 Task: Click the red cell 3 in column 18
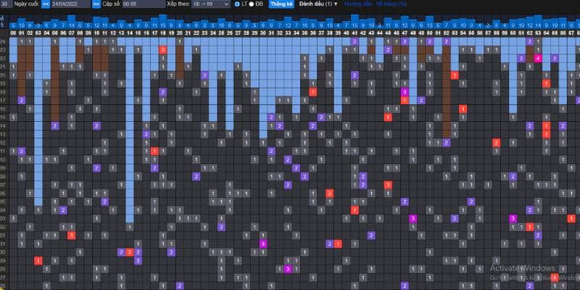click(163, 49)
